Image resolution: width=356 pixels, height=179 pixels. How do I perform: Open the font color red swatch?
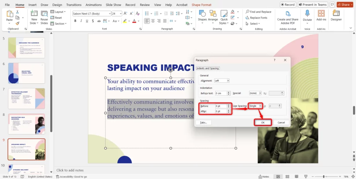[134, 21]
